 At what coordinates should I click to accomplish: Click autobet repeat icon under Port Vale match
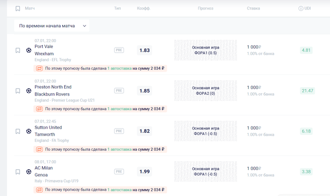click(39, 68)
